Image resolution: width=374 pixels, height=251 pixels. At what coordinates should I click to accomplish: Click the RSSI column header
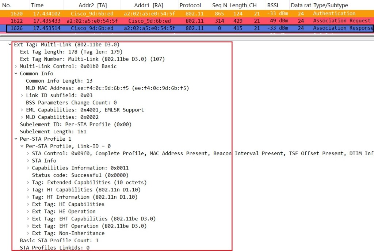(x=272, y=5)
